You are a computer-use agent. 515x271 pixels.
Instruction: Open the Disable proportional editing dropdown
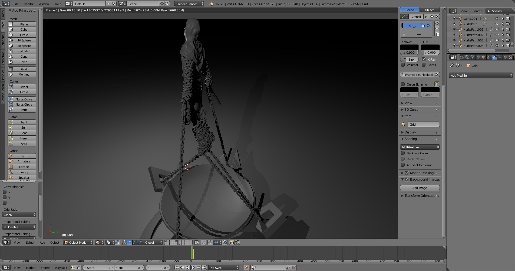point(19,227)
